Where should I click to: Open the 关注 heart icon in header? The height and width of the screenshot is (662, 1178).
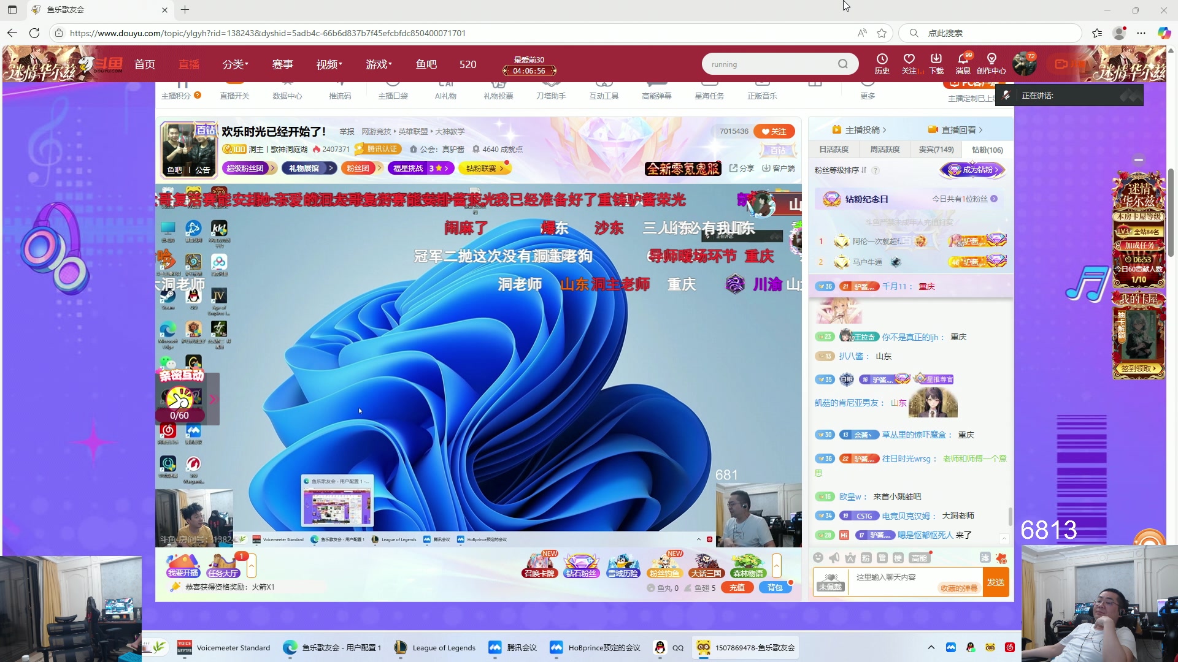click(909, 64)
